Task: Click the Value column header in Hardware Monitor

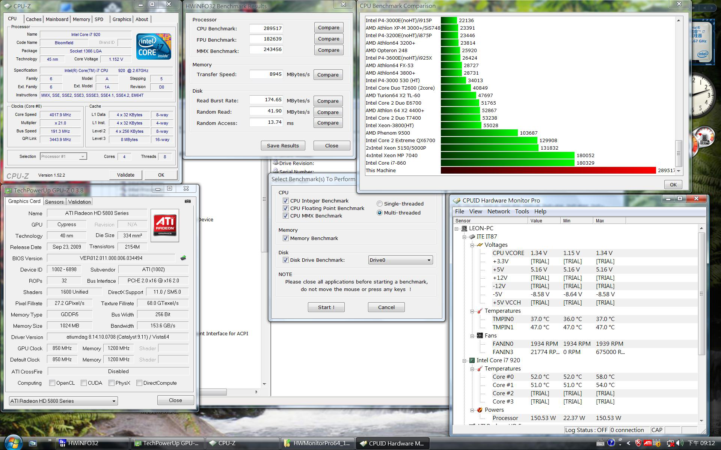Action: pyautogui.click(x=544, y=220)
